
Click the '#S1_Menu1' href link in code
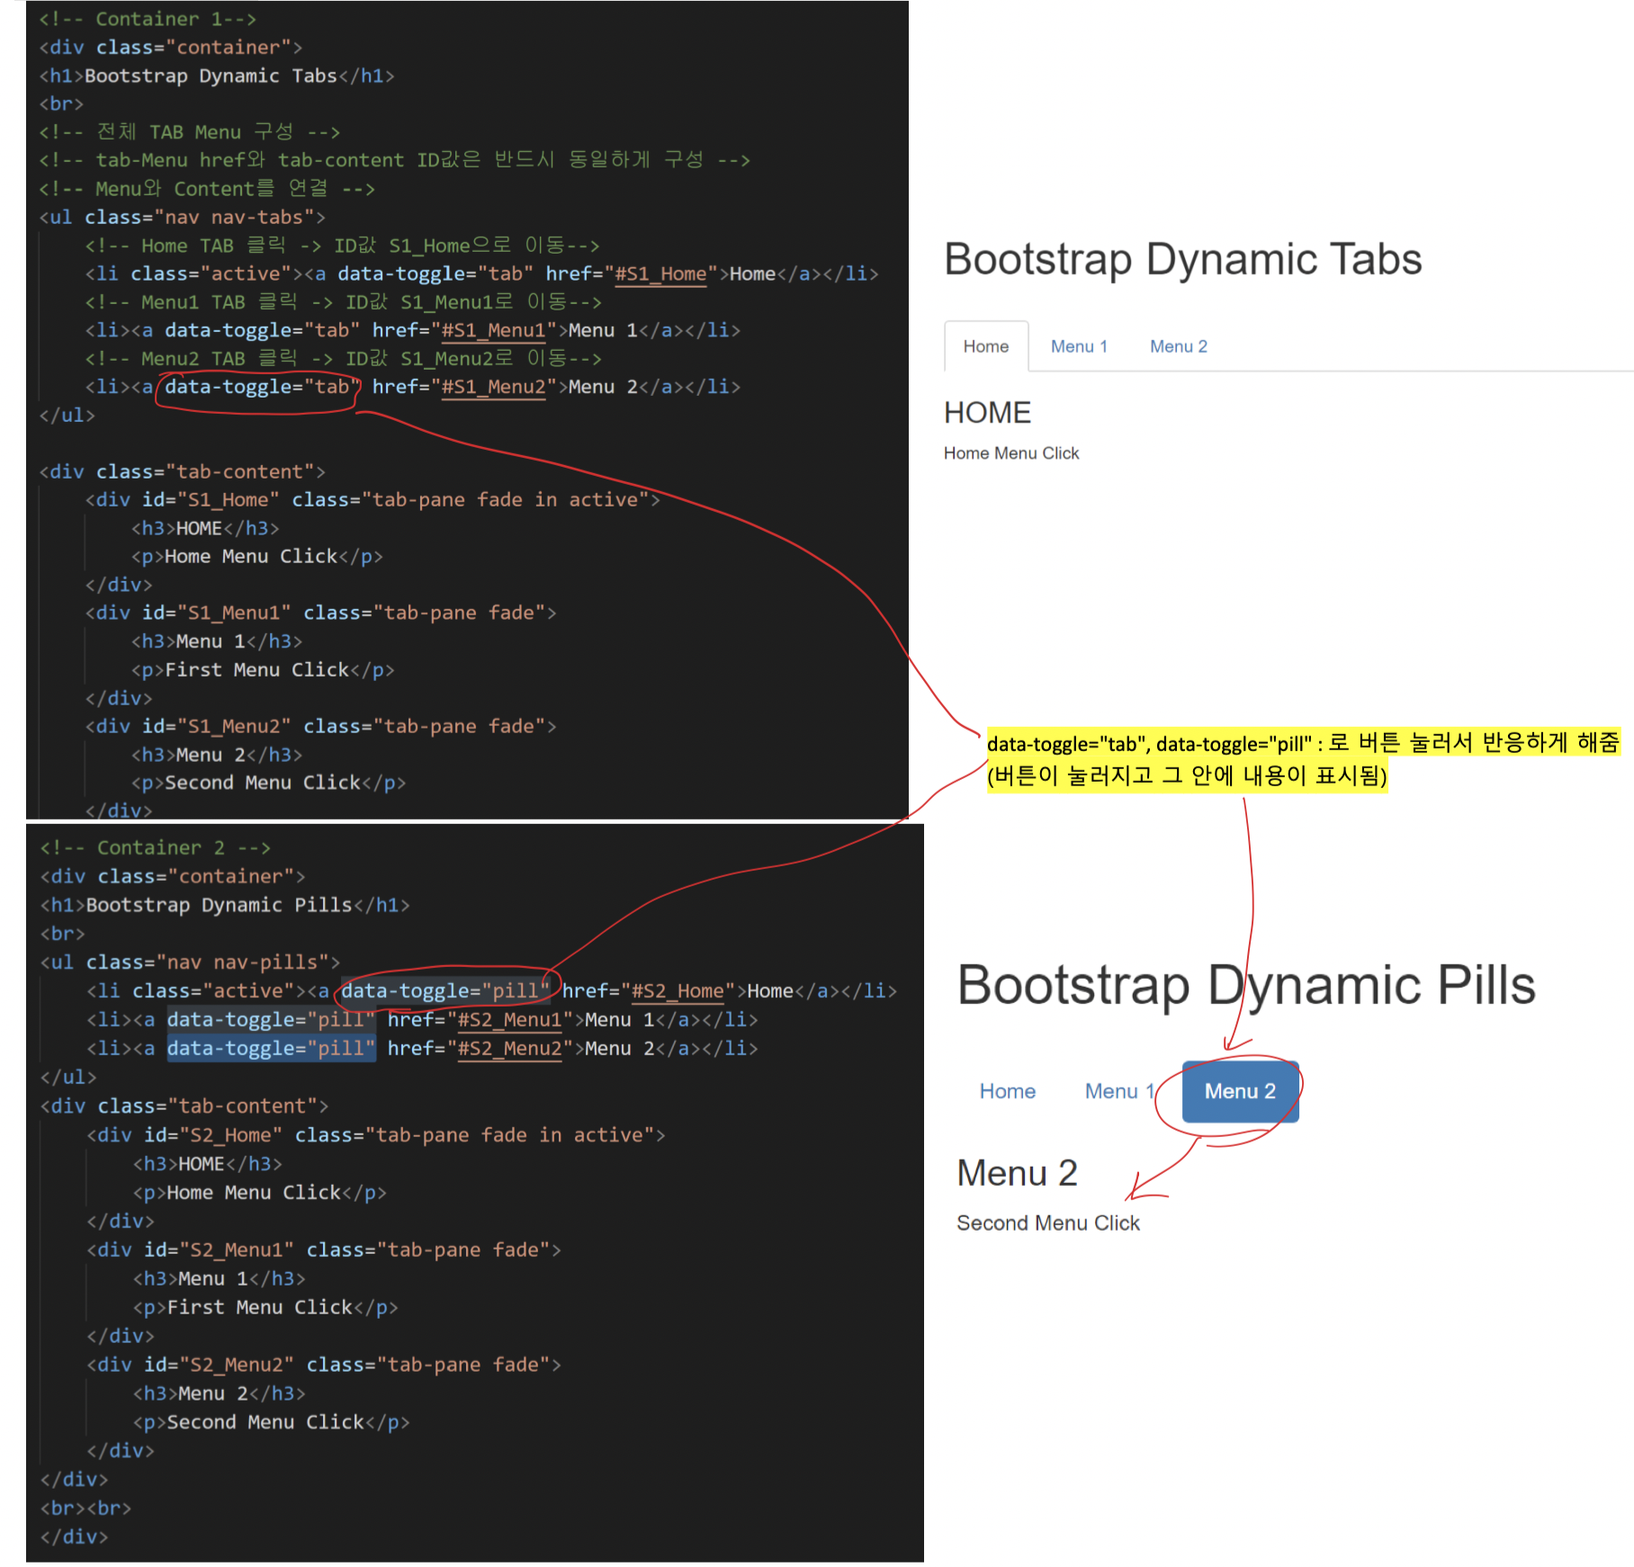coord(493,330)
